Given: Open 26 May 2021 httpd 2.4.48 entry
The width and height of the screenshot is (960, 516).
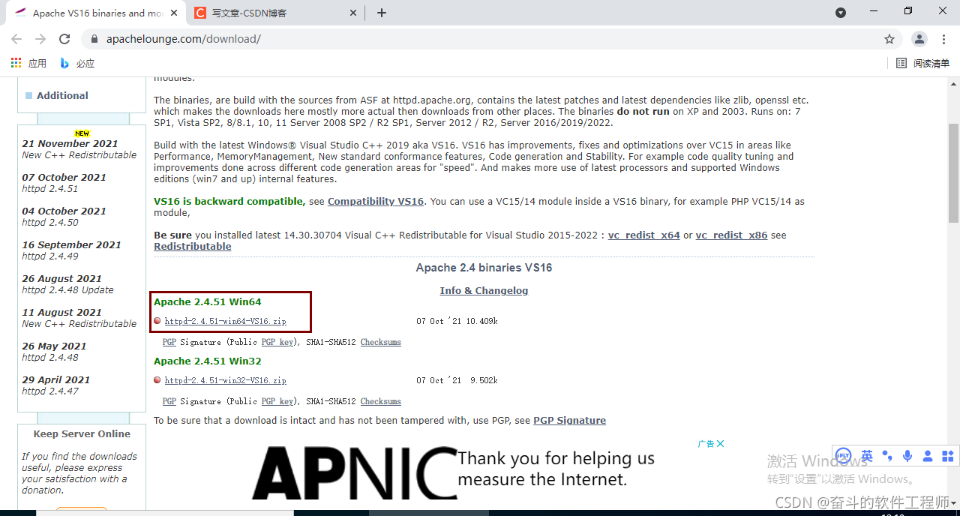Looking at the screenshot, I should [54, 352].
